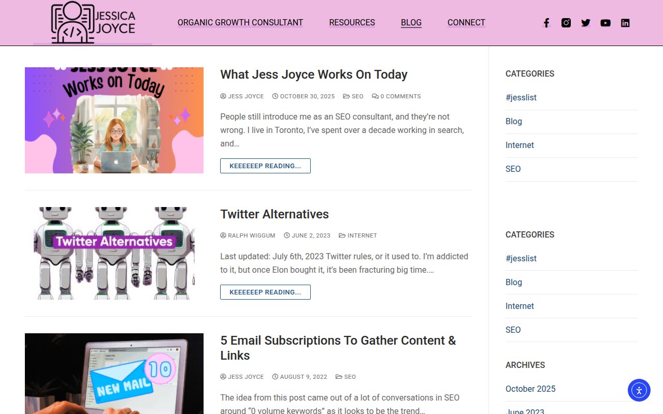
Task: Select the Blog menu item
Action: tap(411, 22)
